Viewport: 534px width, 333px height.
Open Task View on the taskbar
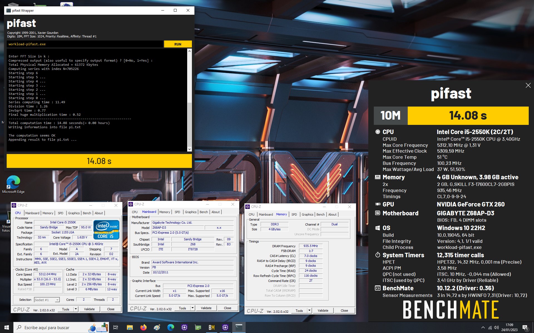(116, 327)
